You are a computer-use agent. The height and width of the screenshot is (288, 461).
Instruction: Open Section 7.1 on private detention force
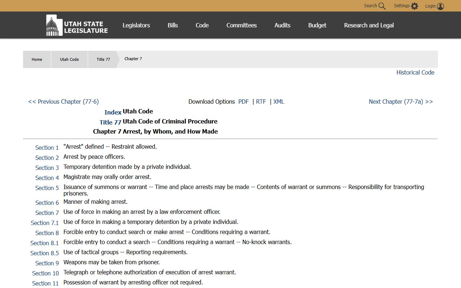pyautogui.click(x=45, y=223)
